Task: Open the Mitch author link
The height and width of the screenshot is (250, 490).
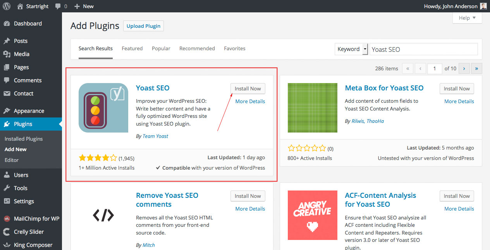Action: tap(149, 245)
